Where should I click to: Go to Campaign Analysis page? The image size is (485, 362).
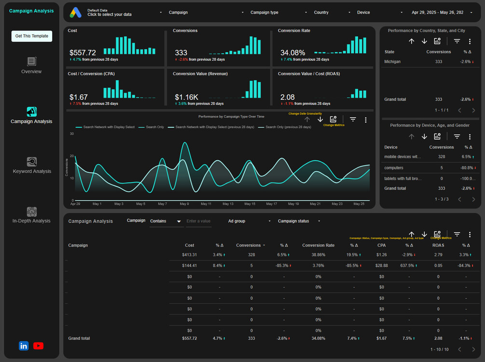[31, 121]
